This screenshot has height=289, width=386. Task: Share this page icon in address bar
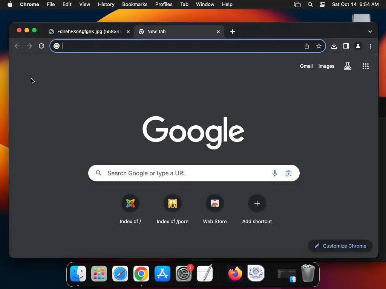[307, 46]
